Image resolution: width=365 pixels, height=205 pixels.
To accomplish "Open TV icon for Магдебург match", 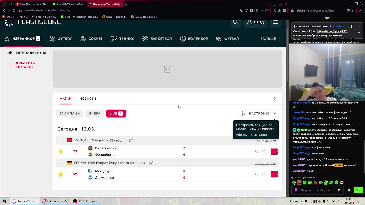I will 257,175.
